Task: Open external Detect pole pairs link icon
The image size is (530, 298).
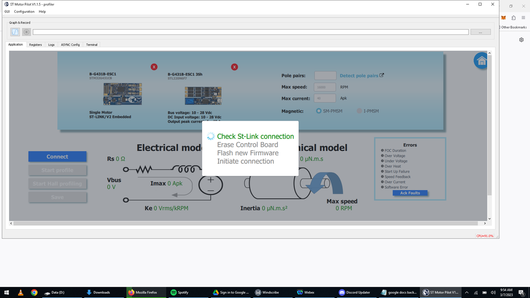Action: [381, 75]
